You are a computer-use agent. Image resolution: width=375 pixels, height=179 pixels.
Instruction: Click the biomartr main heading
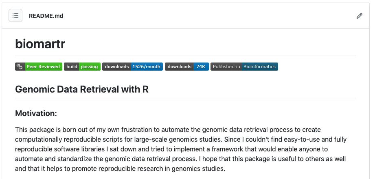tap(40, 44)
